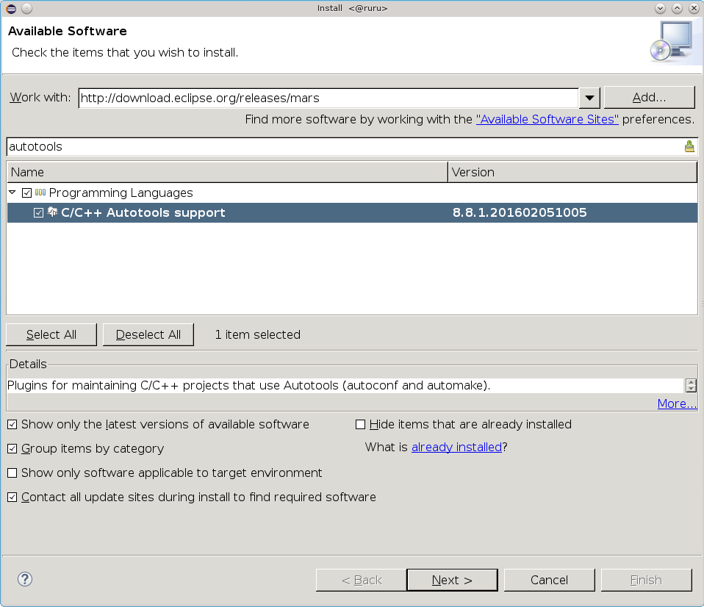Disable Group items by category
The width and height of the screenshot is (704, 607).
(12, 448)
